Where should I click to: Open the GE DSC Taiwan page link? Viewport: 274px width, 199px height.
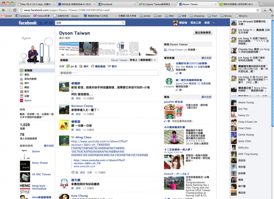coord(42,174)
